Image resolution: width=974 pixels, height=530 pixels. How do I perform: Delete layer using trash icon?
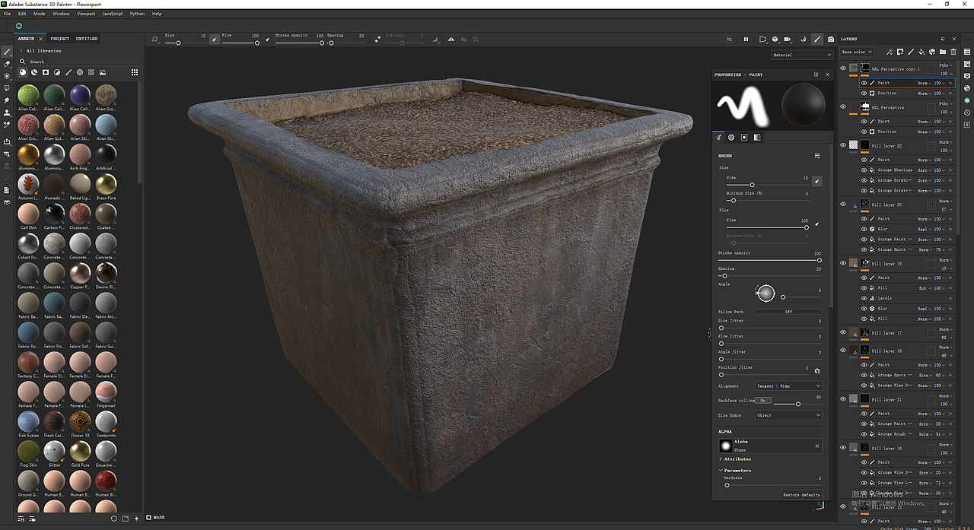coord(953,52)
